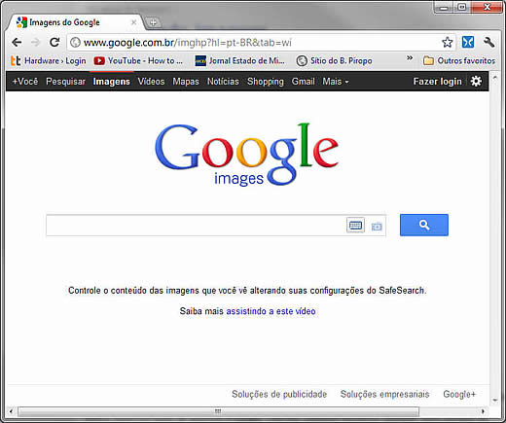The height and width of the screenshot is (423, 506).
Task: Click the horizontal scrollbar thumb
Action: click(218, 411)
